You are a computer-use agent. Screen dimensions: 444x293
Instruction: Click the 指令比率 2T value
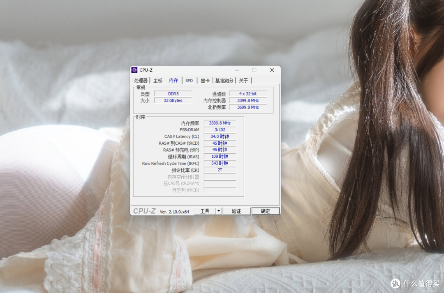[220, 170]
